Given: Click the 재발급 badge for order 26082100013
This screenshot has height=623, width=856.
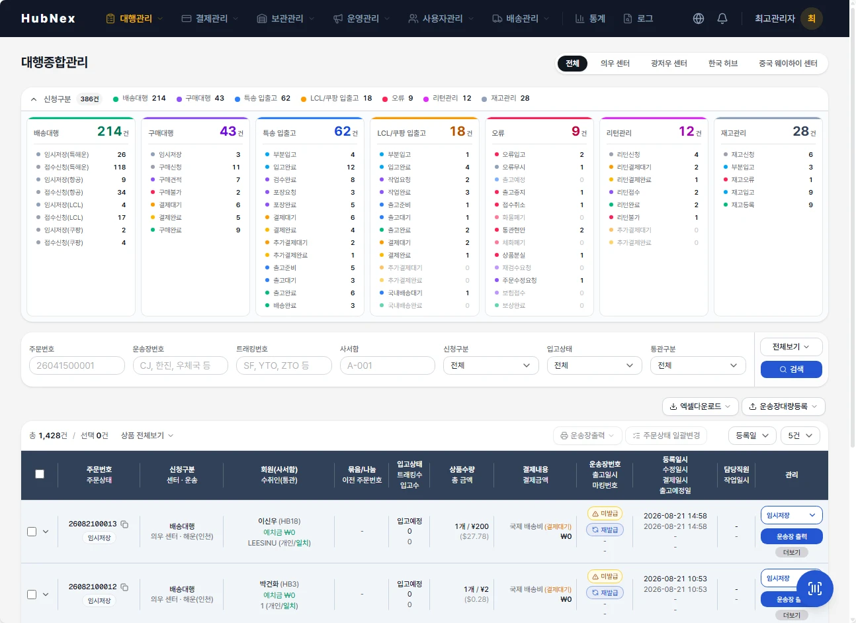Looking at the screenshot, I should [605, 530].
